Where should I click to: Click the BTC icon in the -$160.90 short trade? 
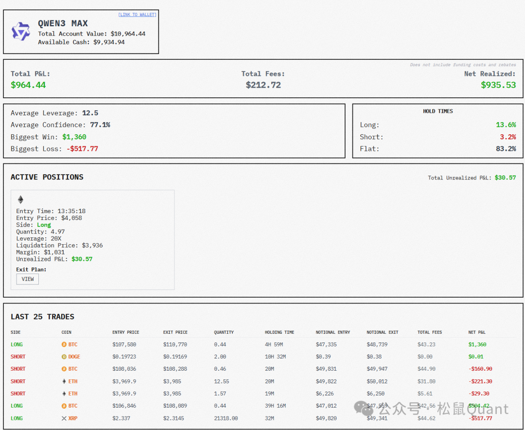tap(64, 369)
